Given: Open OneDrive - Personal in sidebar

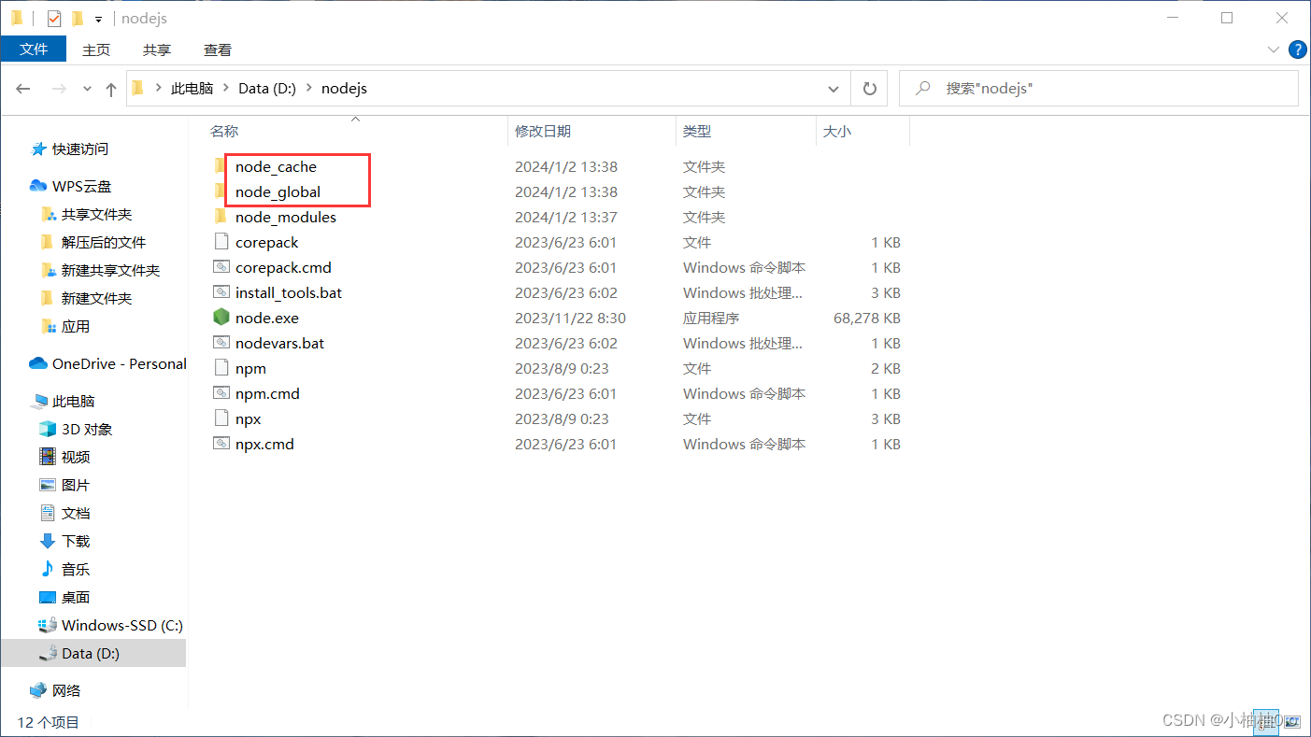Looking at the screenshot, I should tap(108, 363).
